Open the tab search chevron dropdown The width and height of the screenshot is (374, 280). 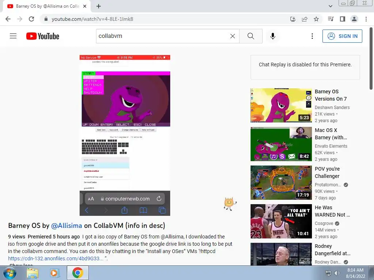coord(330,6)
